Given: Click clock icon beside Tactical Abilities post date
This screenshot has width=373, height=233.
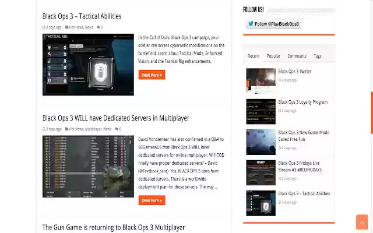Looking at the screenshot, I should tap(44, 27).
